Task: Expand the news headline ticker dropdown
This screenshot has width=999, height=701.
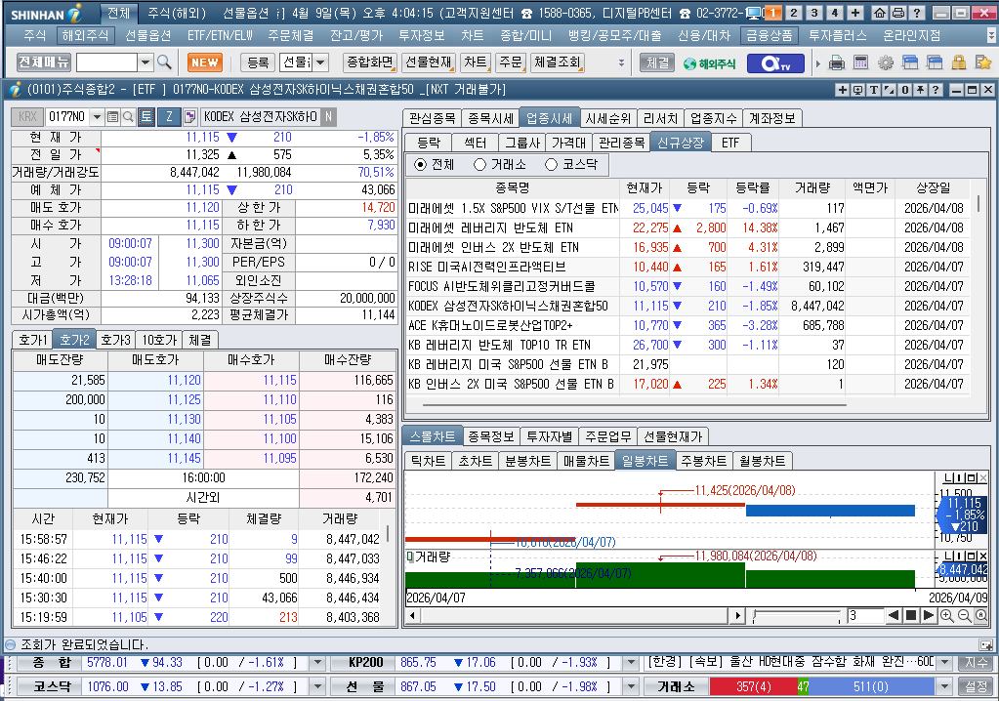Action: 945,663
